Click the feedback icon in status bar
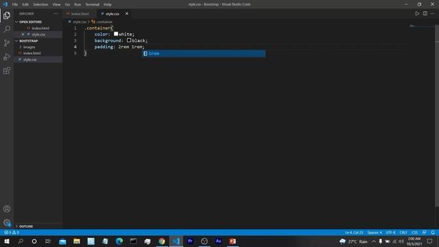The image size is (439, 247). 425,233
